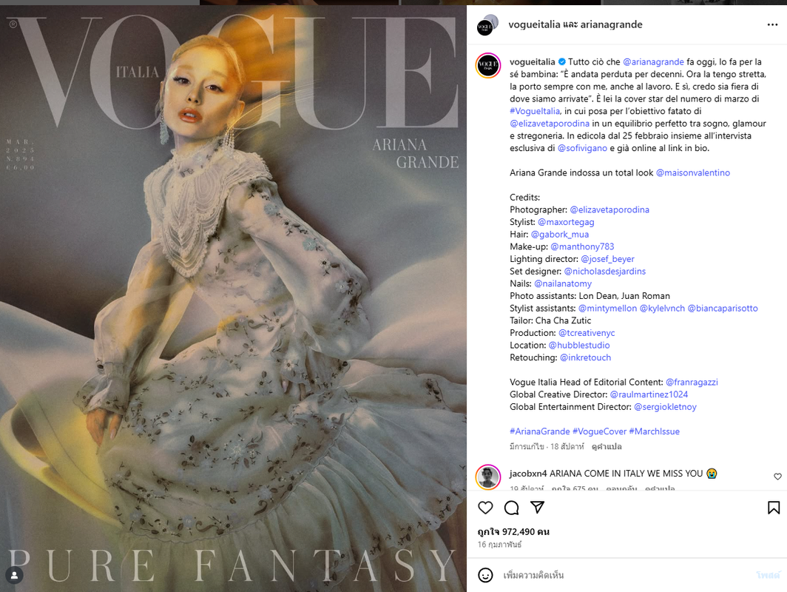Save the post with the bookmark icon
The height and width of the screenshot is (592, 787).
click(774, 508)
